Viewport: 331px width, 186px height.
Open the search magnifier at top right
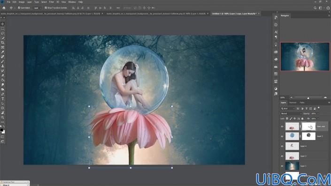pos(315,8)
